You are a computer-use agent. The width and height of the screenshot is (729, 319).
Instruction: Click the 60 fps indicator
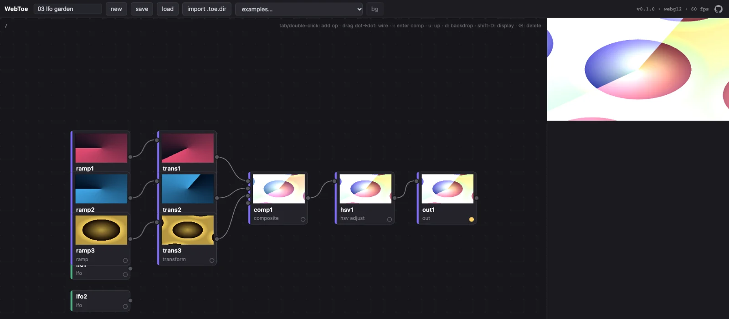point(700,9)
